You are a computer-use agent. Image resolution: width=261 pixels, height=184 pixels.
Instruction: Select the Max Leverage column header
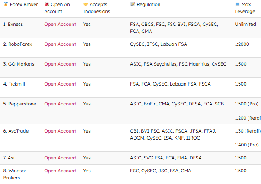245,8
